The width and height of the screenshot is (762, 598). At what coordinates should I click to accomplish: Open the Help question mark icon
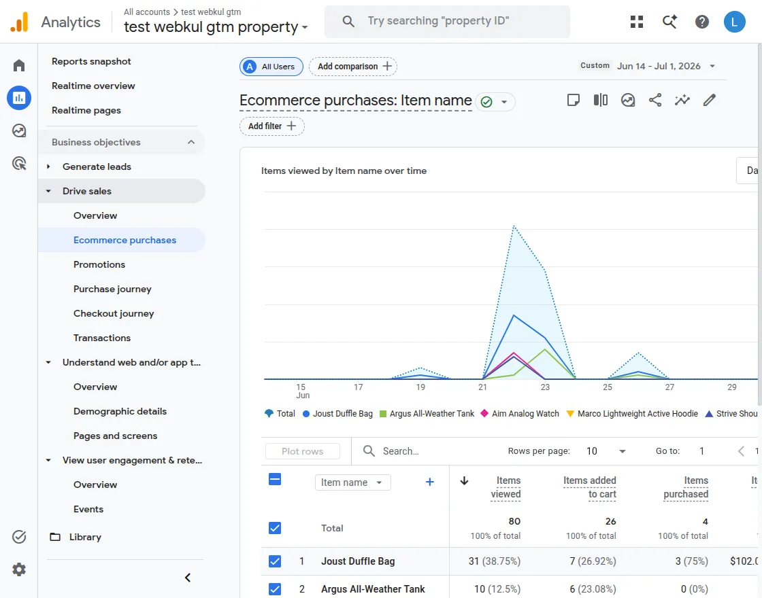click(x=701, y=21)
